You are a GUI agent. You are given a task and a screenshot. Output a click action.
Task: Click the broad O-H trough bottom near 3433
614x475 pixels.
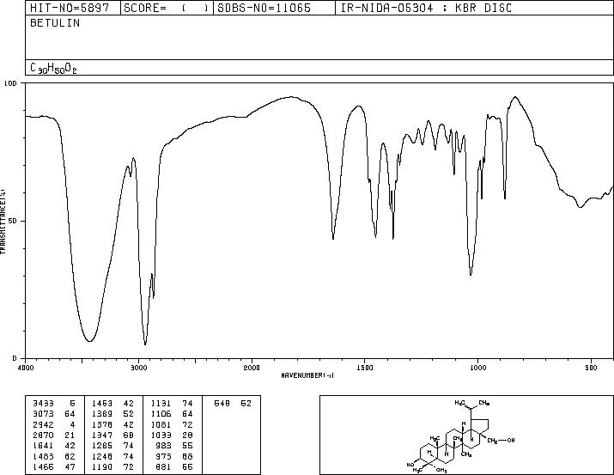(x=89, y=341)
